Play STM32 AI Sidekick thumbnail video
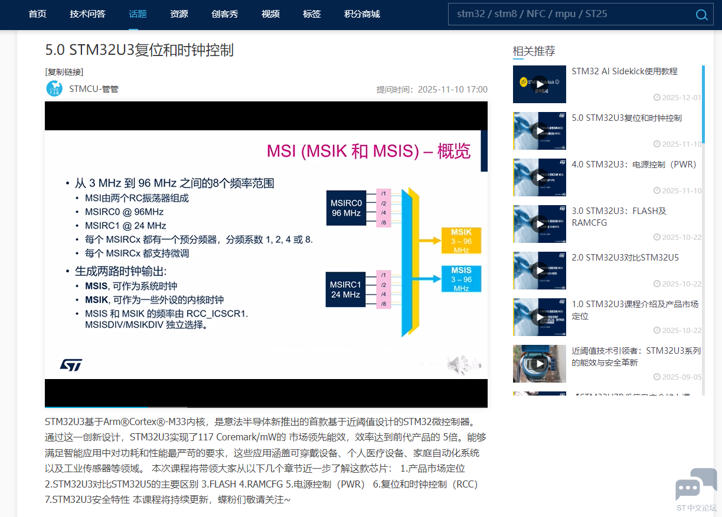722x517 pixels. pos(540,84)
